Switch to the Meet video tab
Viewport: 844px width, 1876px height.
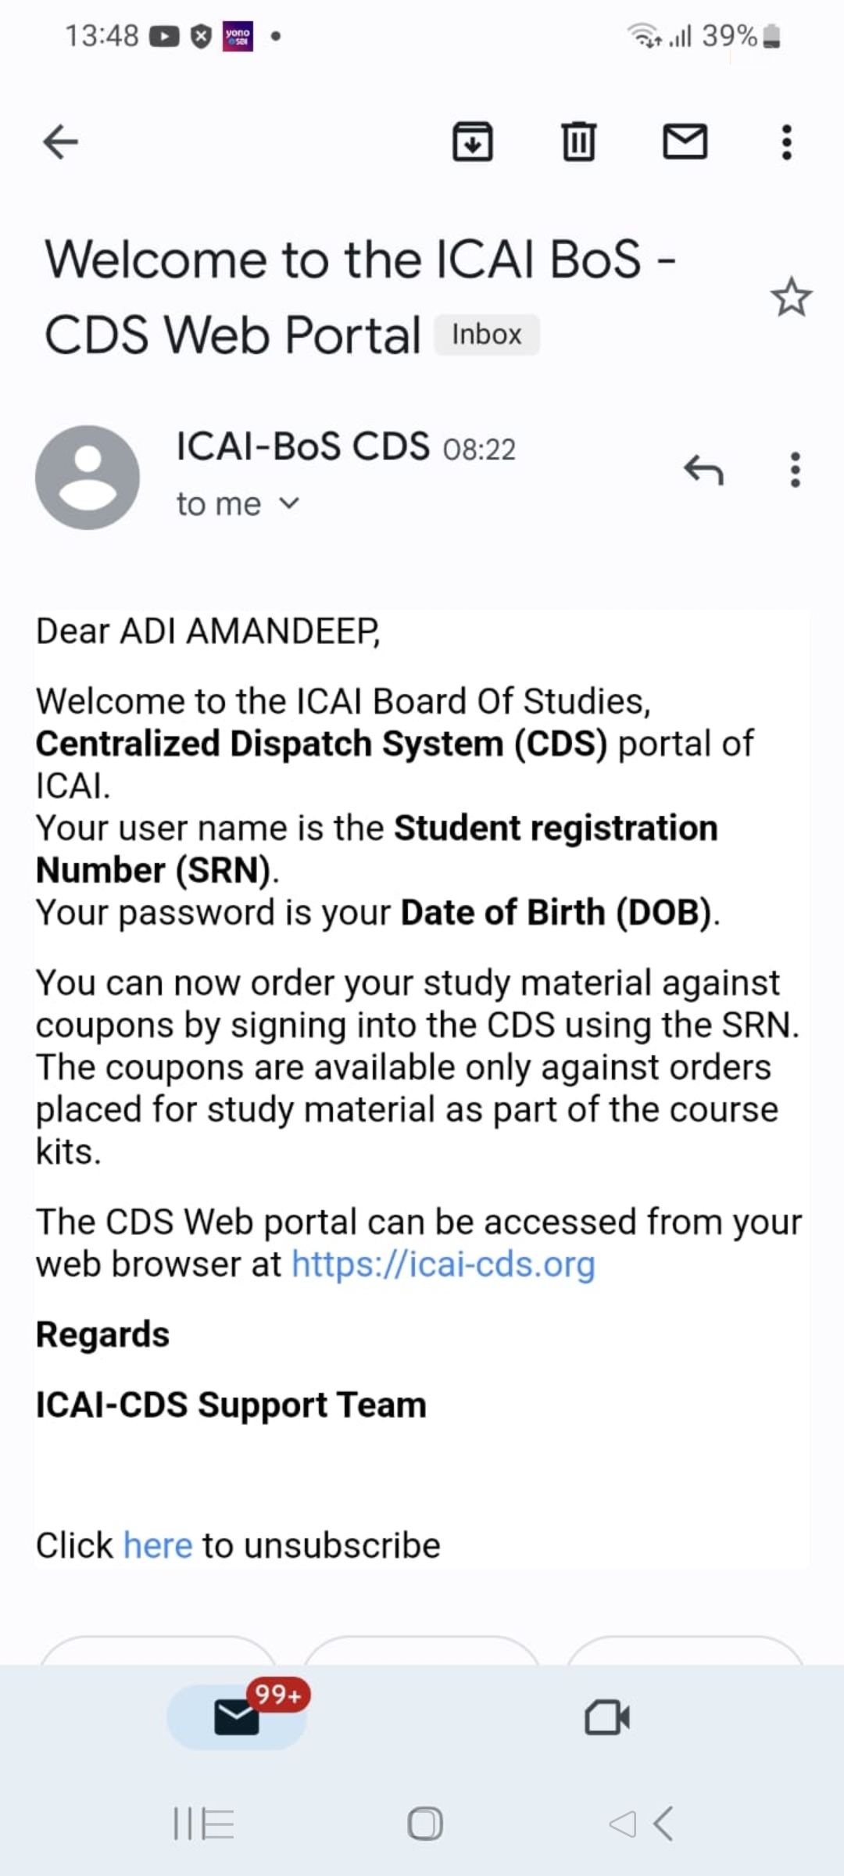[607, 1717]
